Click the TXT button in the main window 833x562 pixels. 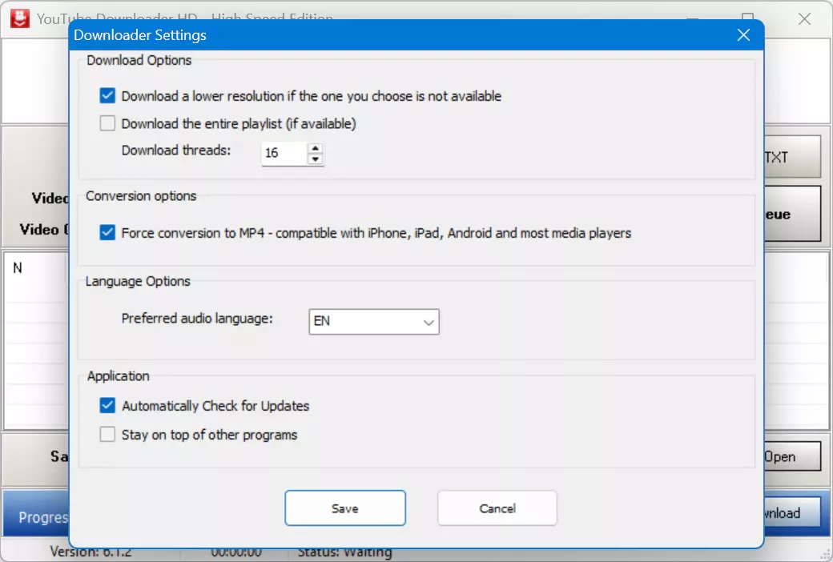pos(793,157)
